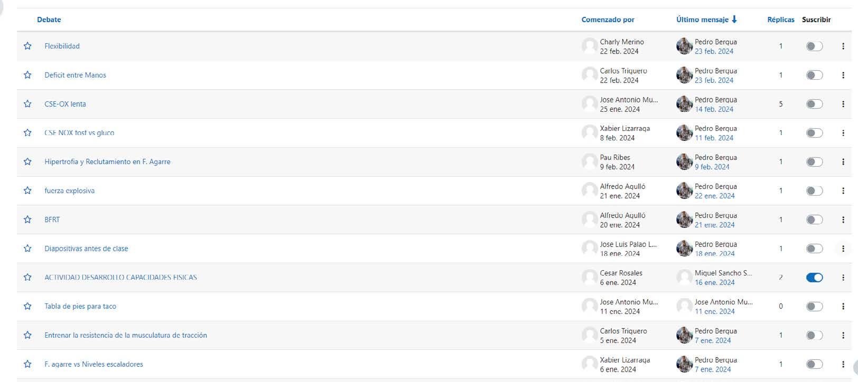Screen dimensions: 858x382
Task: Star the F. agarre vs Niveles escaladores thread
Action: 27,364
